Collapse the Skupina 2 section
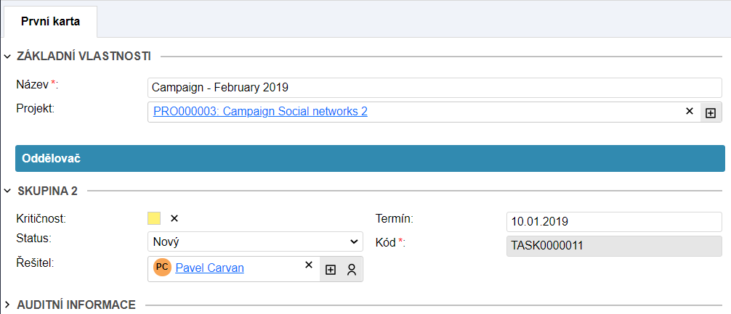Image resolution: width=731 pixels, height=314 pixels. coord(8,191)
